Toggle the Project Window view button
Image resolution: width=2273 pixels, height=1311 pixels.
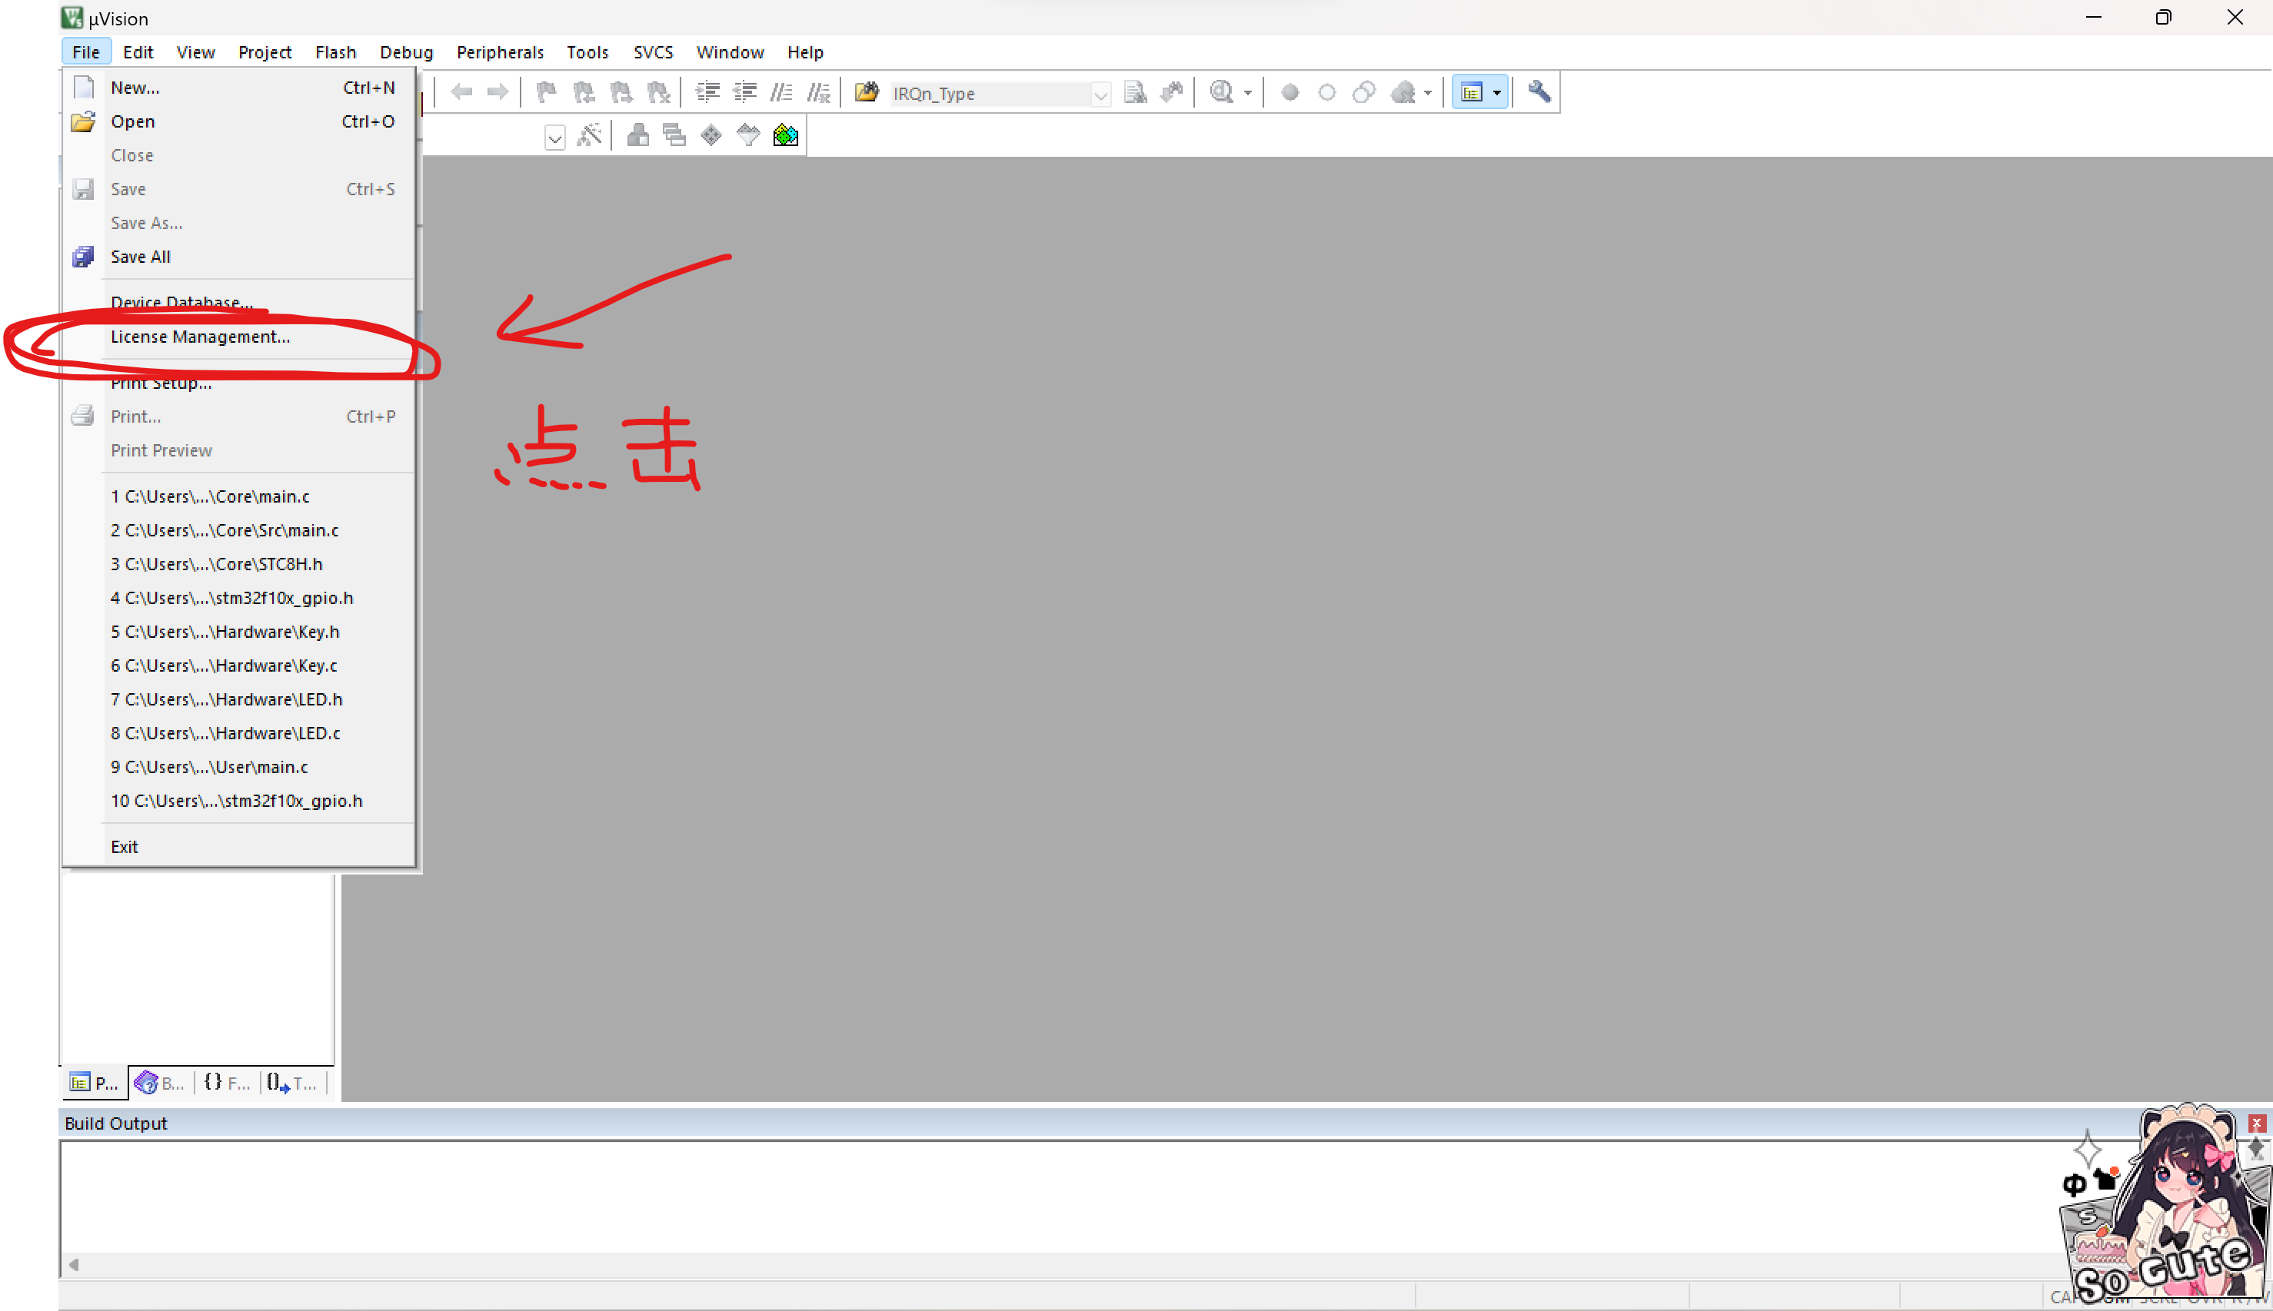[1471, 92]
